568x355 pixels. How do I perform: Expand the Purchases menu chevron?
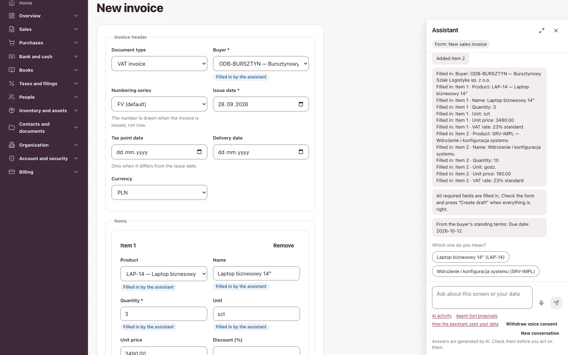(76, 43)
